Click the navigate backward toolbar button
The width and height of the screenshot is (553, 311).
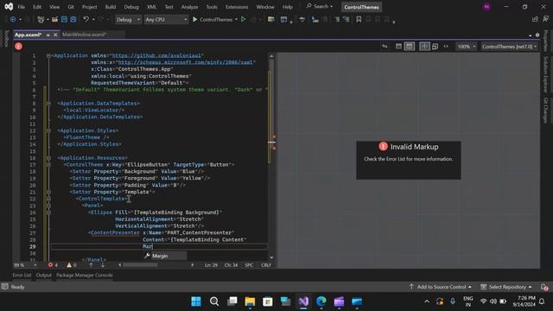tap(13, 20)
